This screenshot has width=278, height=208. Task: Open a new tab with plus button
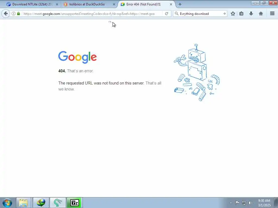tap(180, 4)
